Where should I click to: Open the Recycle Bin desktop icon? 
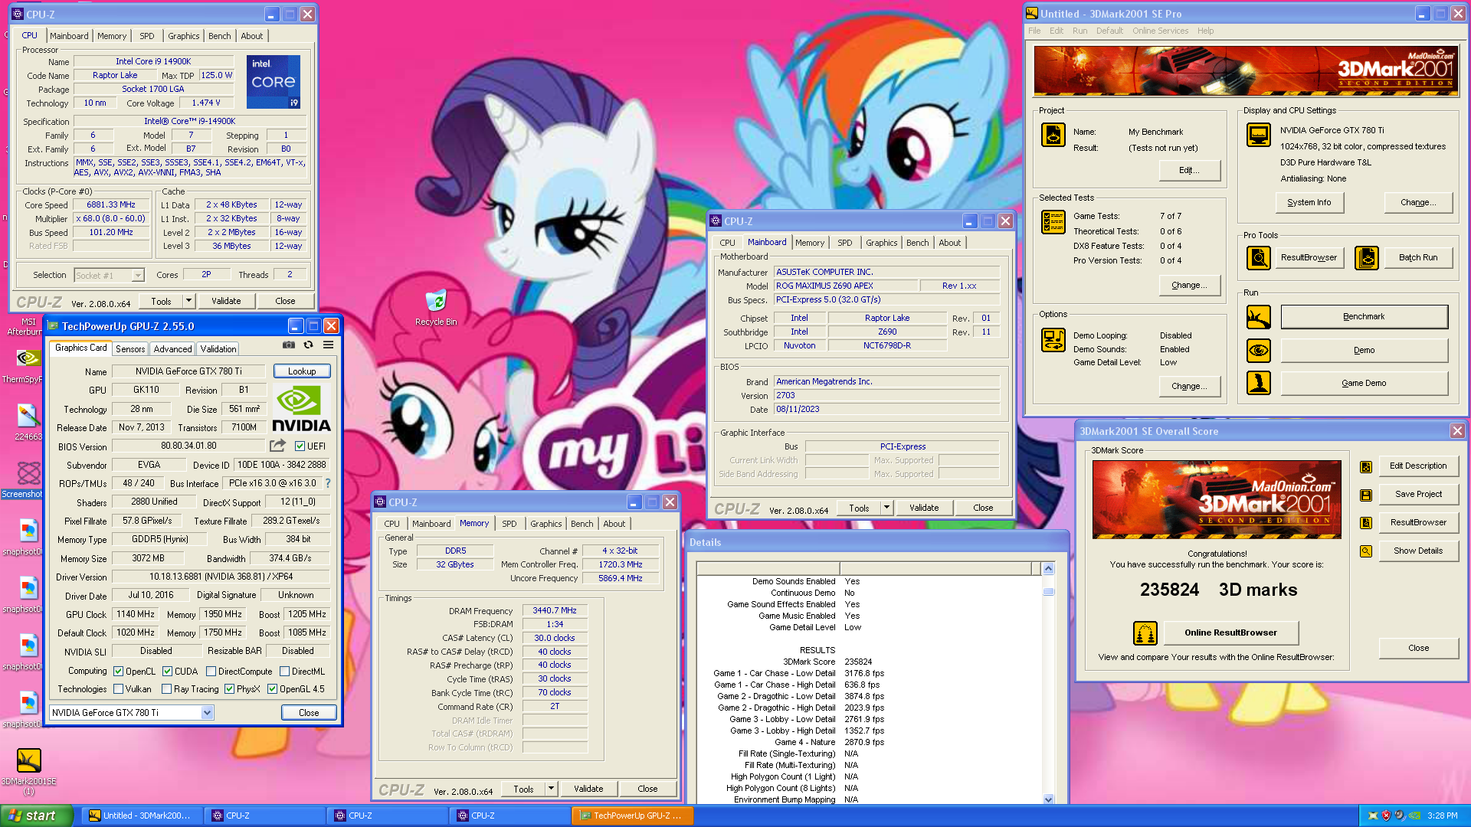435,308
